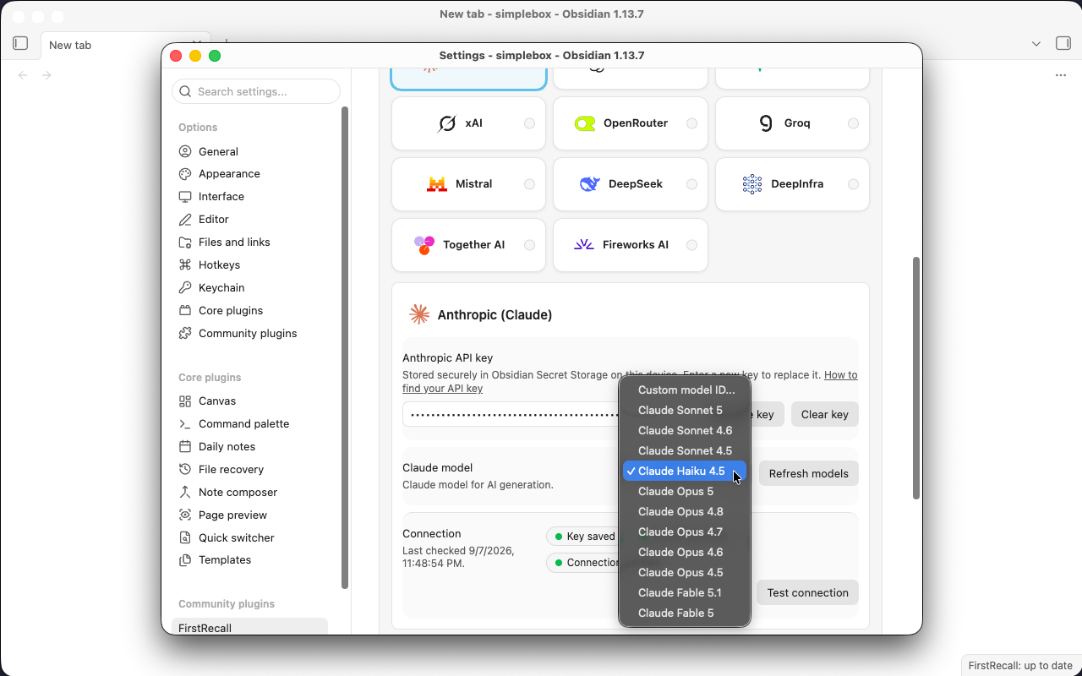Click the Together AI logo icon

point(424,245)
